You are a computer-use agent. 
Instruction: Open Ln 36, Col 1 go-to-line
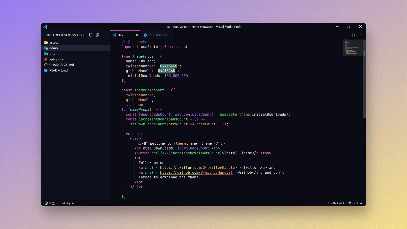tap(336, 203)
